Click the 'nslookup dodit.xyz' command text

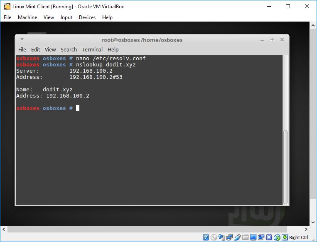(106, 65)
